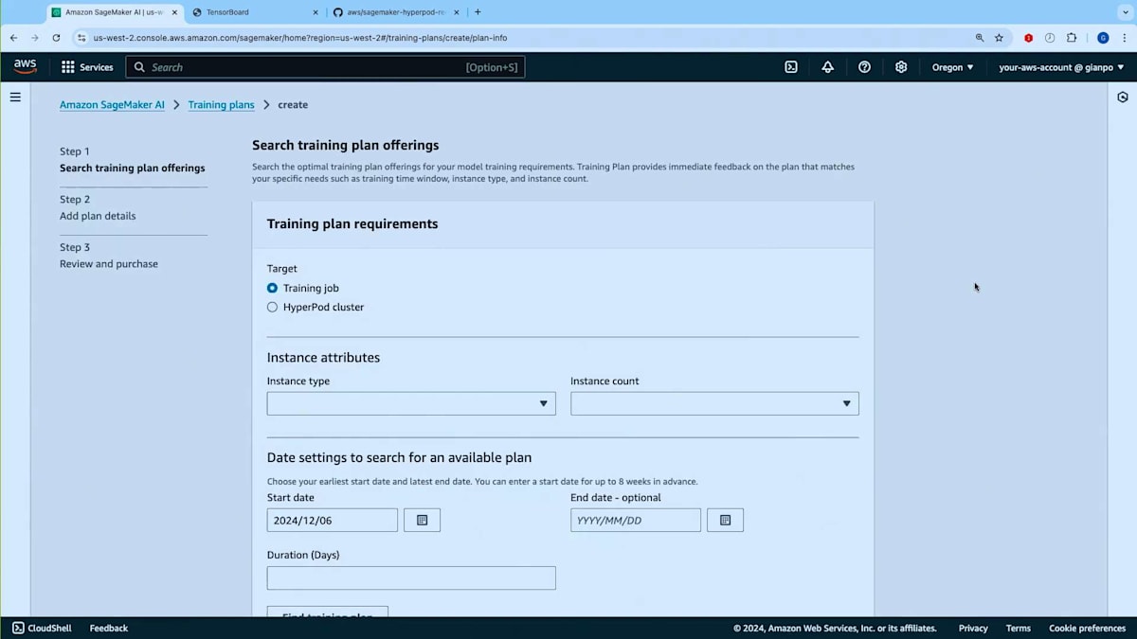
Task: Open CloudShell from the top bar icon
Action: pyautogui.click(x=791, y=67)
